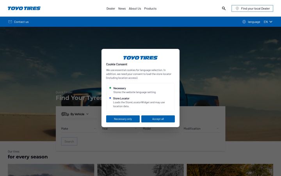Open the Make dropdown
The image size is (281, 176).
(x=79, y=129)
